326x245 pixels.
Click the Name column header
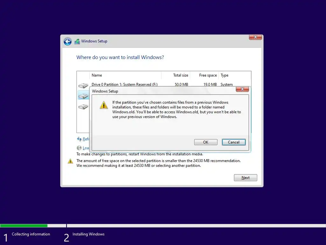[125, 75]
